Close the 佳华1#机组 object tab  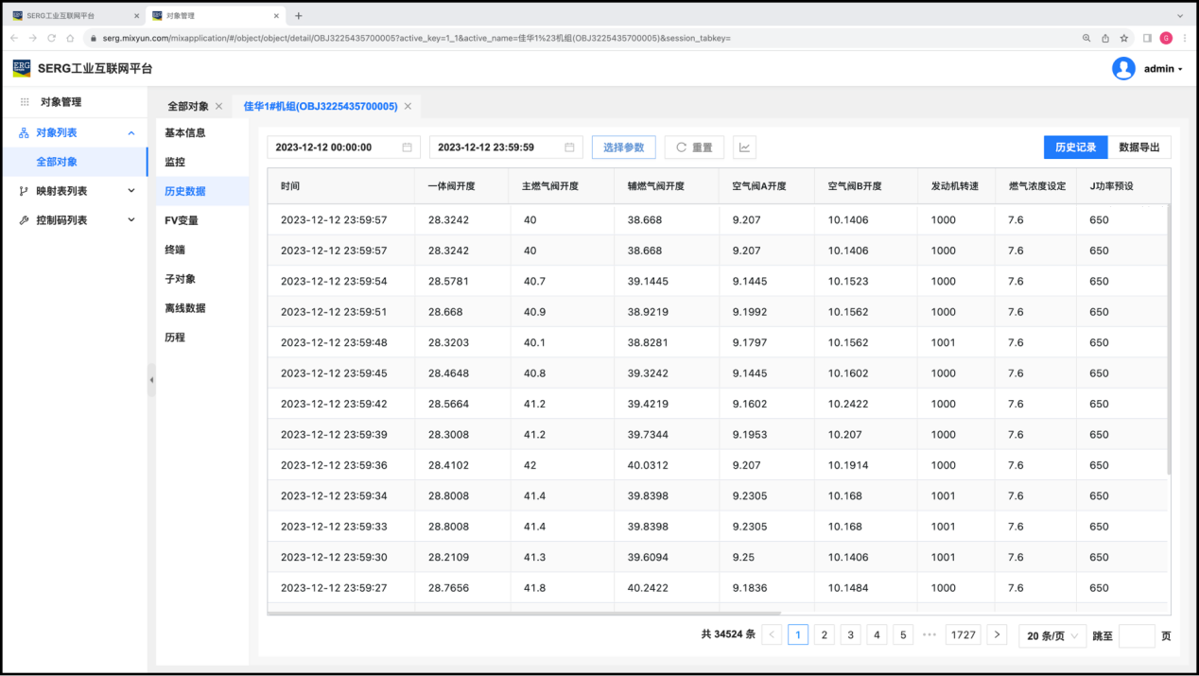(x=408, y=107)
